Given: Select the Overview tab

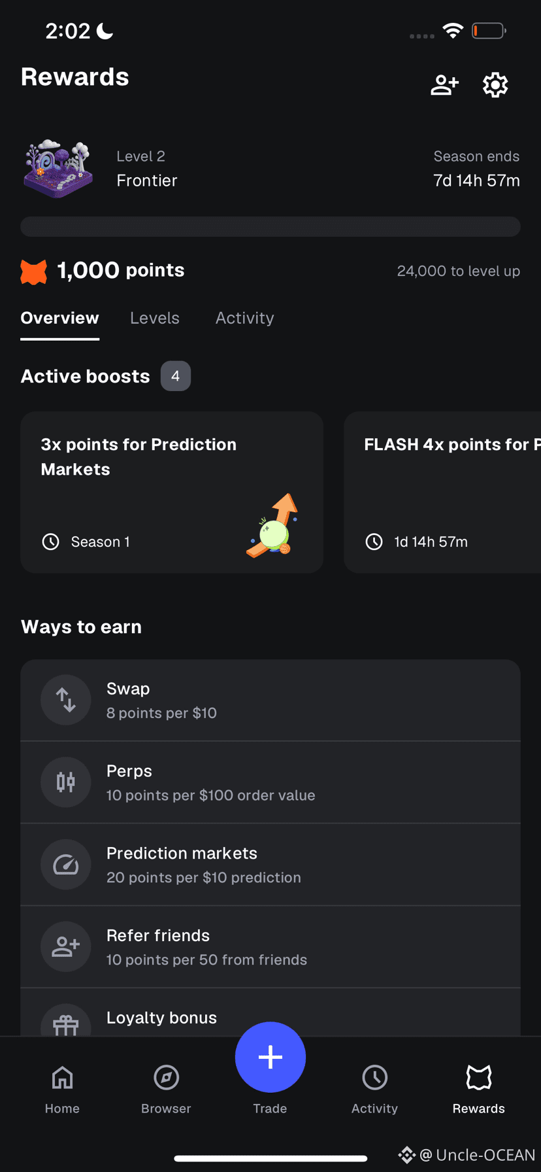Looking at the screenshot, I should pos(59,318).
